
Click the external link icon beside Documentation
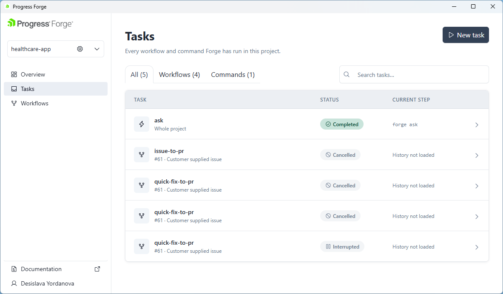[x=97, y=269]
